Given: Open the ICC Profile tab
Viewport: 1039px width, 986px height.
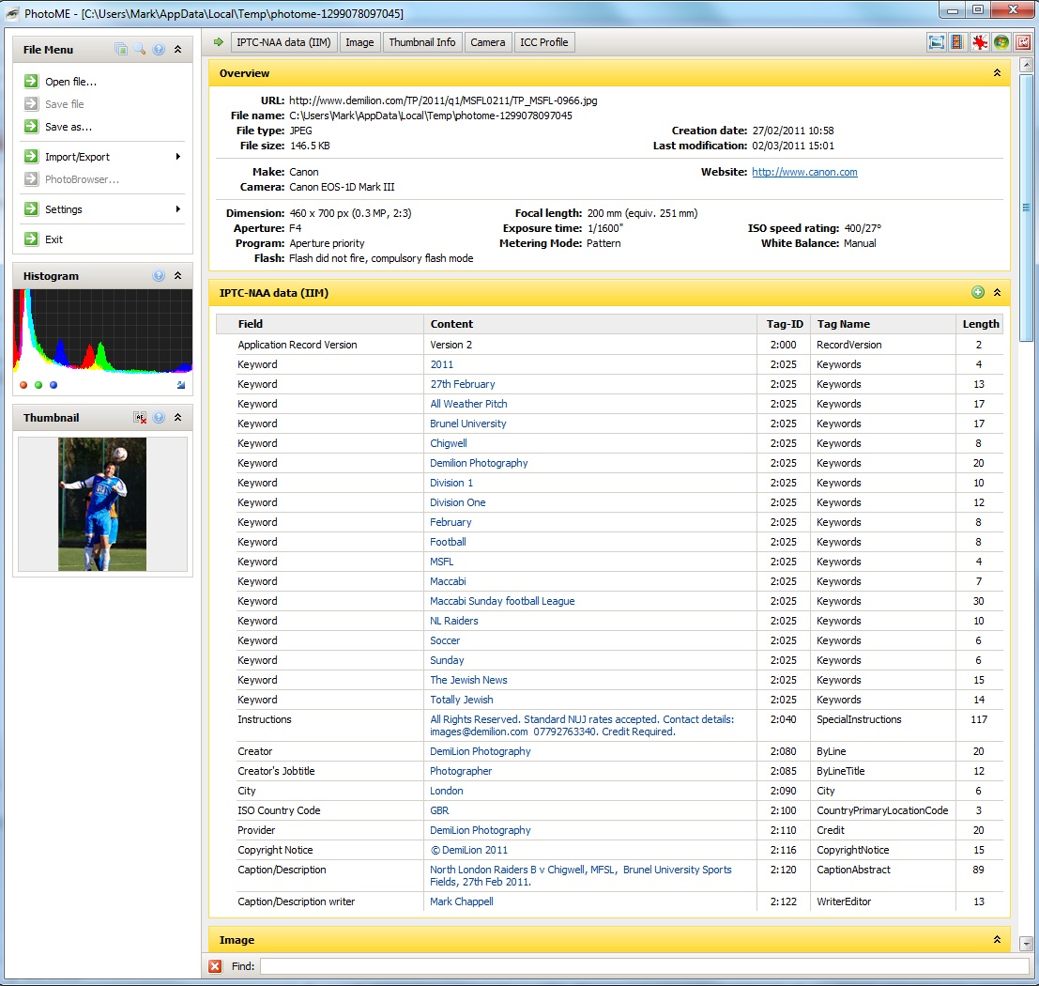Looking at the screenshot, I should (543, 42).
